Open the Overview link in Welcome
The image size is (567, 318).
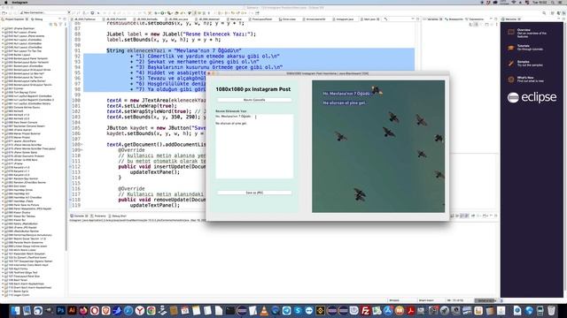pyautogui.click(x=524, y=30)
